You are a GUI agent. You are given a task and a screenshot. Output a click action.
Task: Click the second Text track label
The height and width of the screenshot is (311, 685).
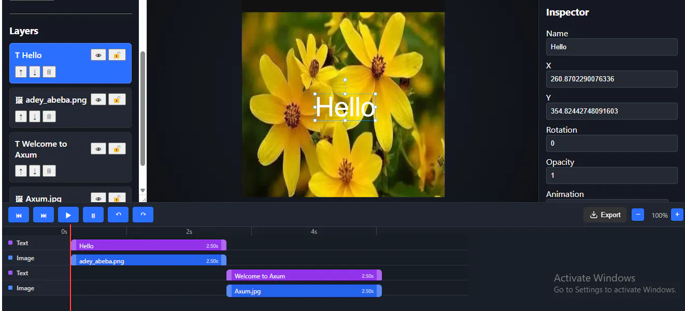22,273
